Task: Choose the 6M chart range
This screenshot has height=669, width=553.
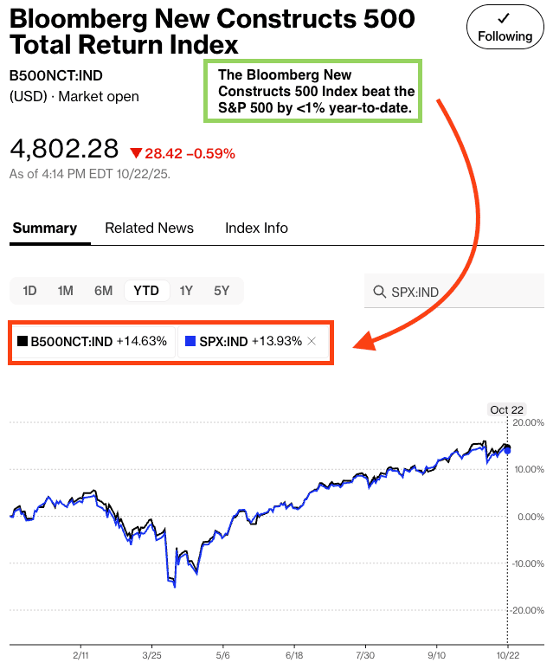Action: 103,291
